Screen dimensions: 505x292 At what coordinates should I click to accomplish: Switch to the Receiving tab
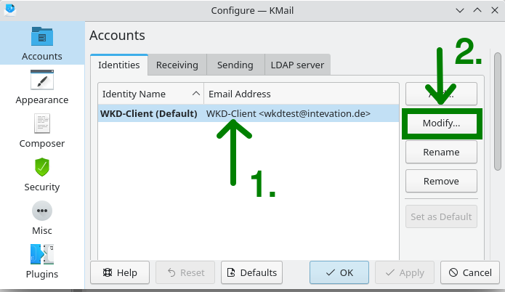[177, 65]
